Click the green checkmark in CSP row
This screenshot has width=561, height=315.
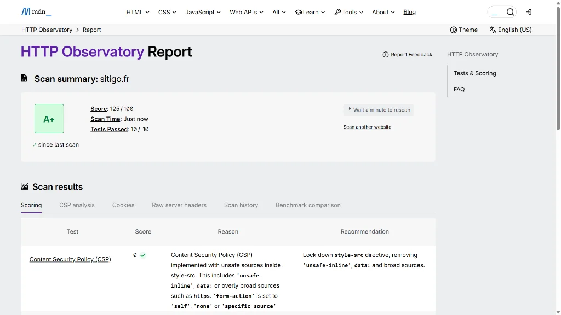tap(143, 255)
